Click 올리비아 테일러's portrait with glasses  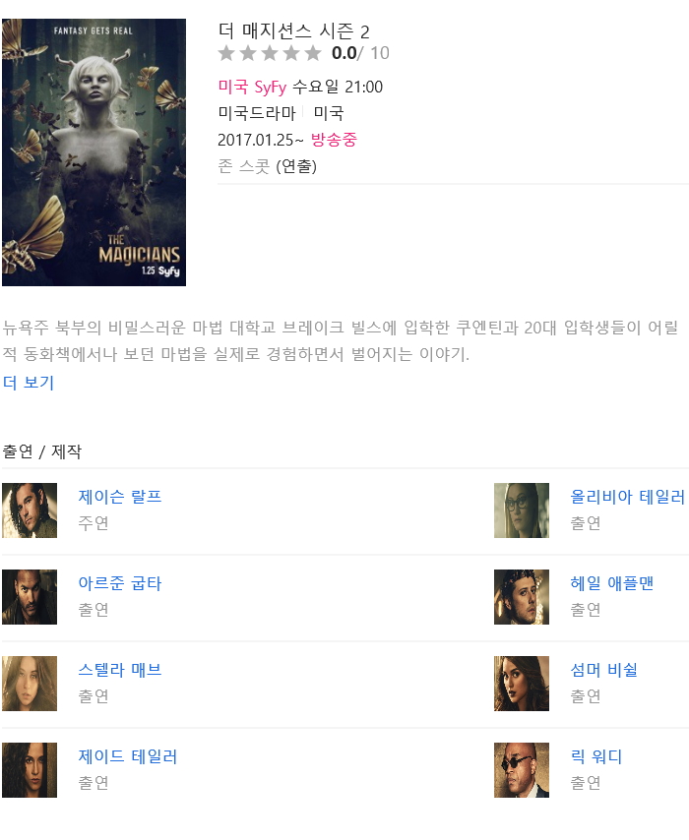[521, 510]
